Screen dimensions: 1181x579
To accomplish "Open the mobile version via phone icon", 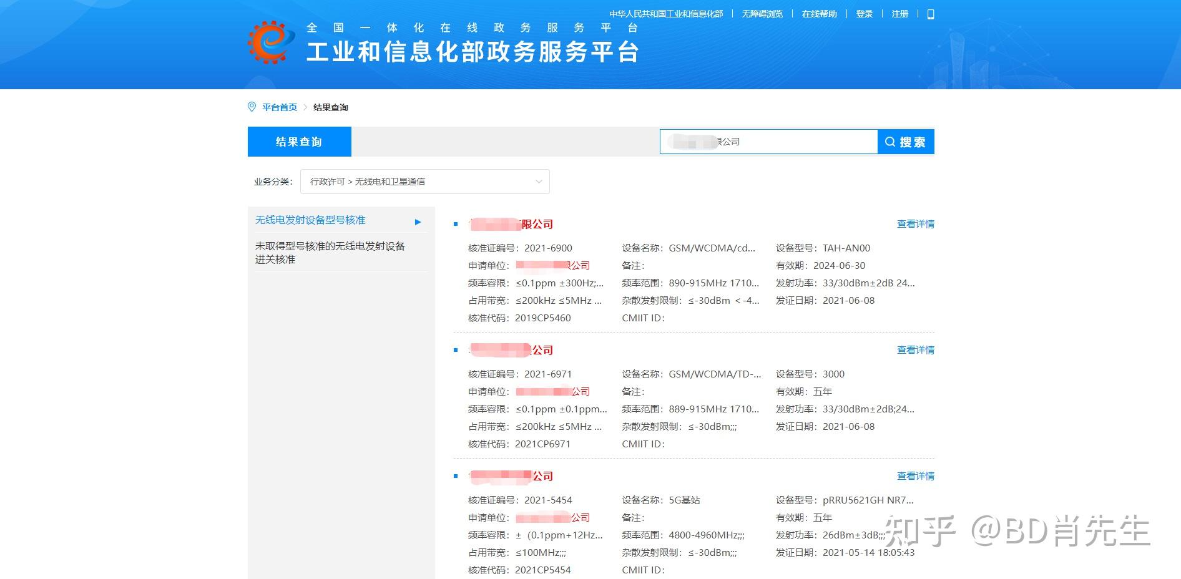I will (929, 13).
